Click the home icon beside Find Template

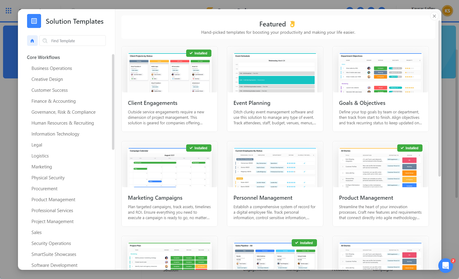pyautogui.click(x=32, y=41)
